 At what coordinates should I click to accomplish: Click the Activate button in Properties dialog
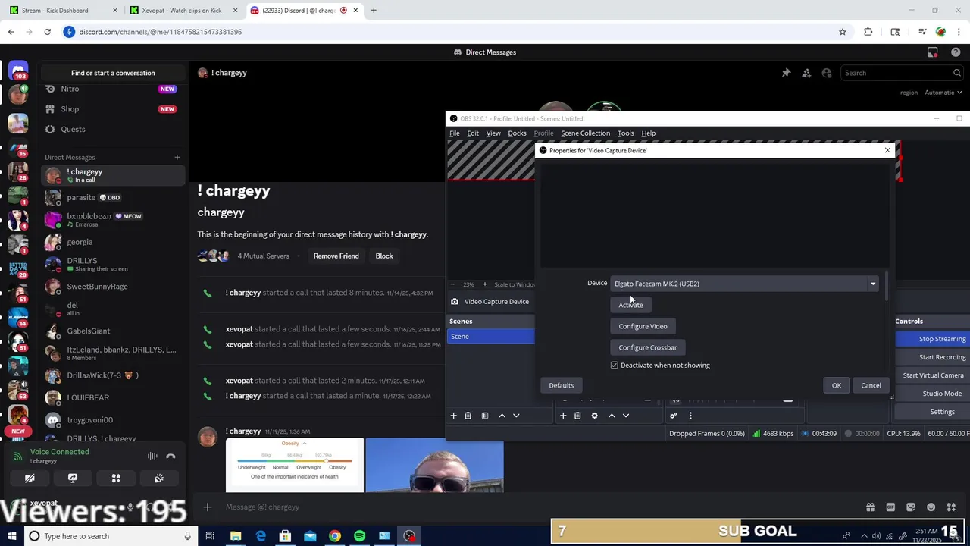point(630,305)
